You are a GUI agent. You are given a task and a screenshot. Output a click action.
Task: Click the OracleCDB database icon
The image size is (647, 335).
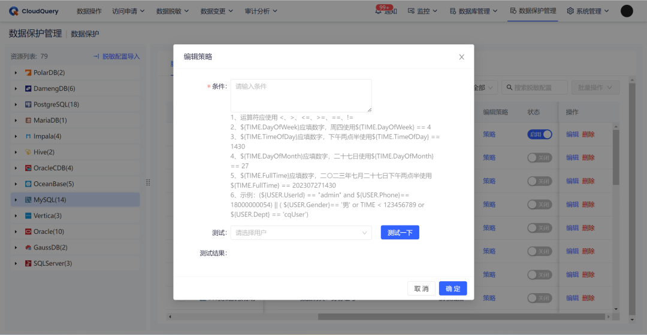(x=28, y=168)
